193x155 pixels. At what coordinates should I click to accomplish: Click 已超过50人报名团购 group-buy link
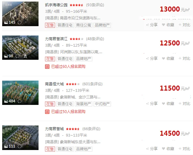click(x=68, y=112)
